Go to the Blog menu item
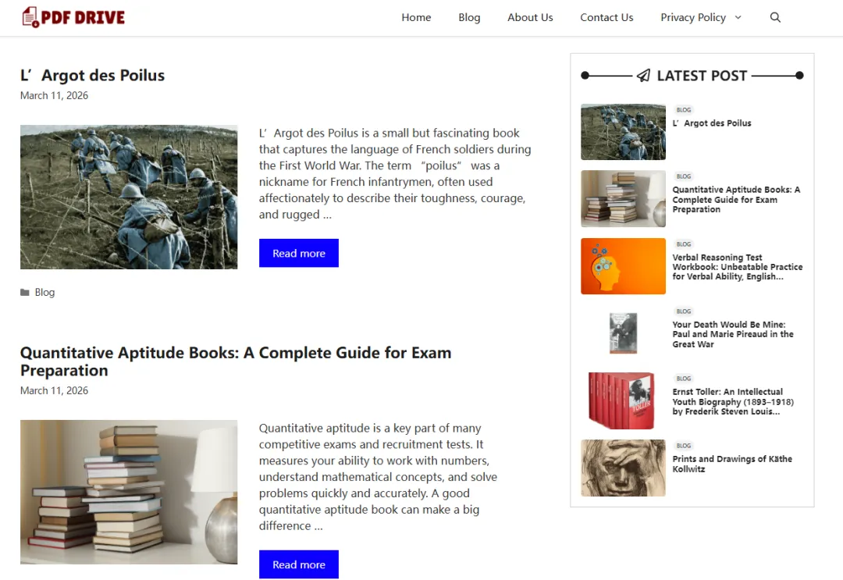This screenshot has height=580, width=843. 469,17
